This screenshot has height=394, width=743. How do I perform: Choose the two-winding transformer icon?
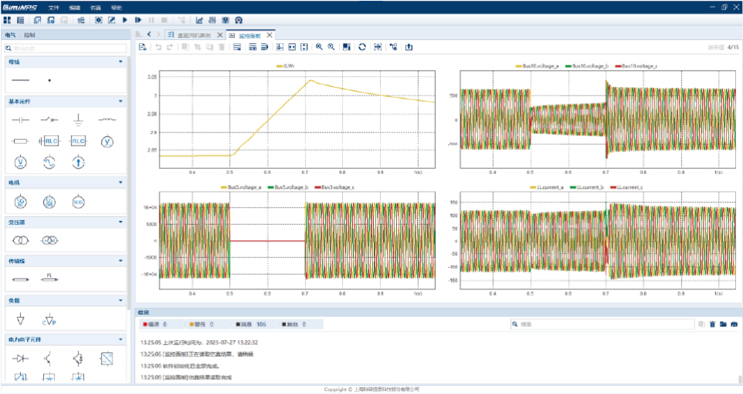pyautogui.click(x=20, y=241)
